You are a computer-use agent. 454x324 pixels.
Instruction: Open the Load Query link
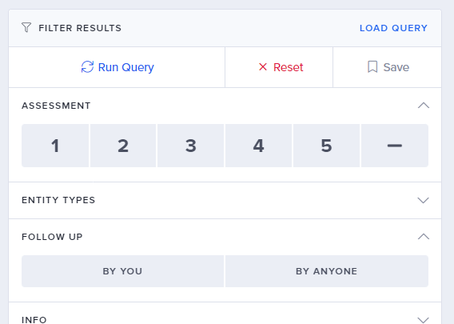click(393, 28)
